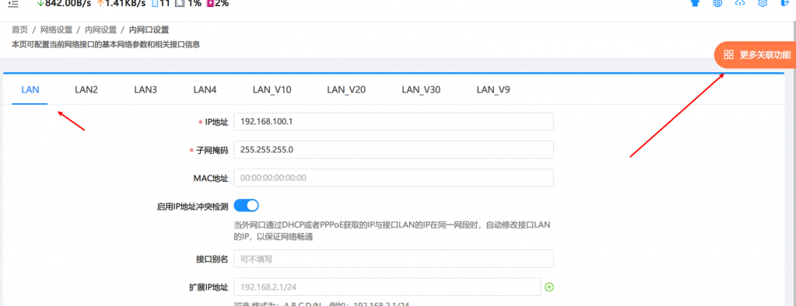Open 更多关联功能 related features button
Screen dimensions: 796x306
click(x=756, y=54)
